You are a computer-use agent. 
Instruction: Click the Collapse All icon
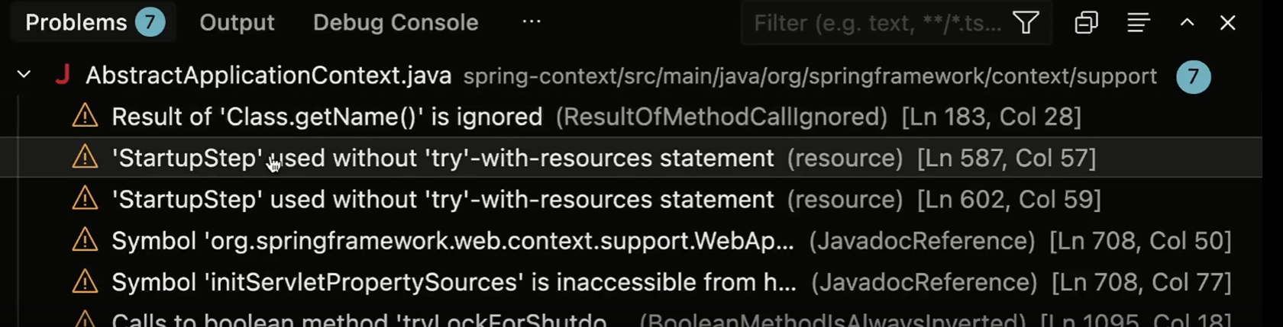[x=1086, y=23]
